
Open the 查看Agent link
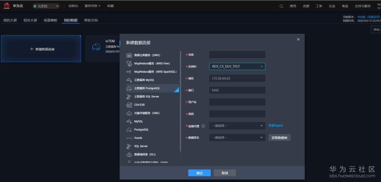point(276,125)
